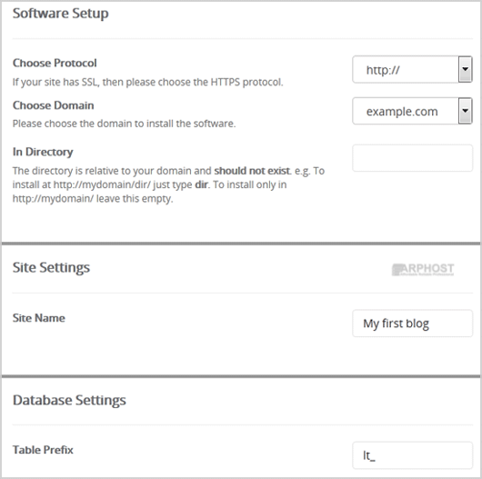482x479 pixels.
Task: Click the Software Setup heading
Action: (x=61, y=14)
